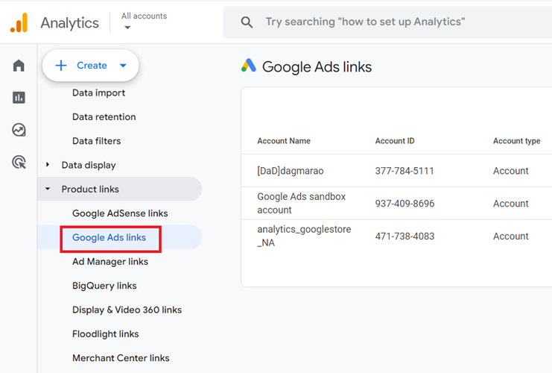Open Data import settings
Viewport: 552px width, 373px height.
pyautogui.click(x=98, y=93)
